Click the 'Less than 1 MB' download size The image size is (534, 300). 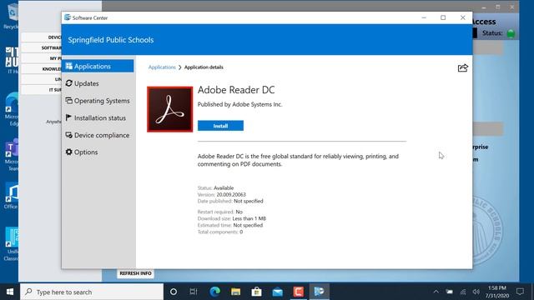pyautogui.click(x=249, y=218)
